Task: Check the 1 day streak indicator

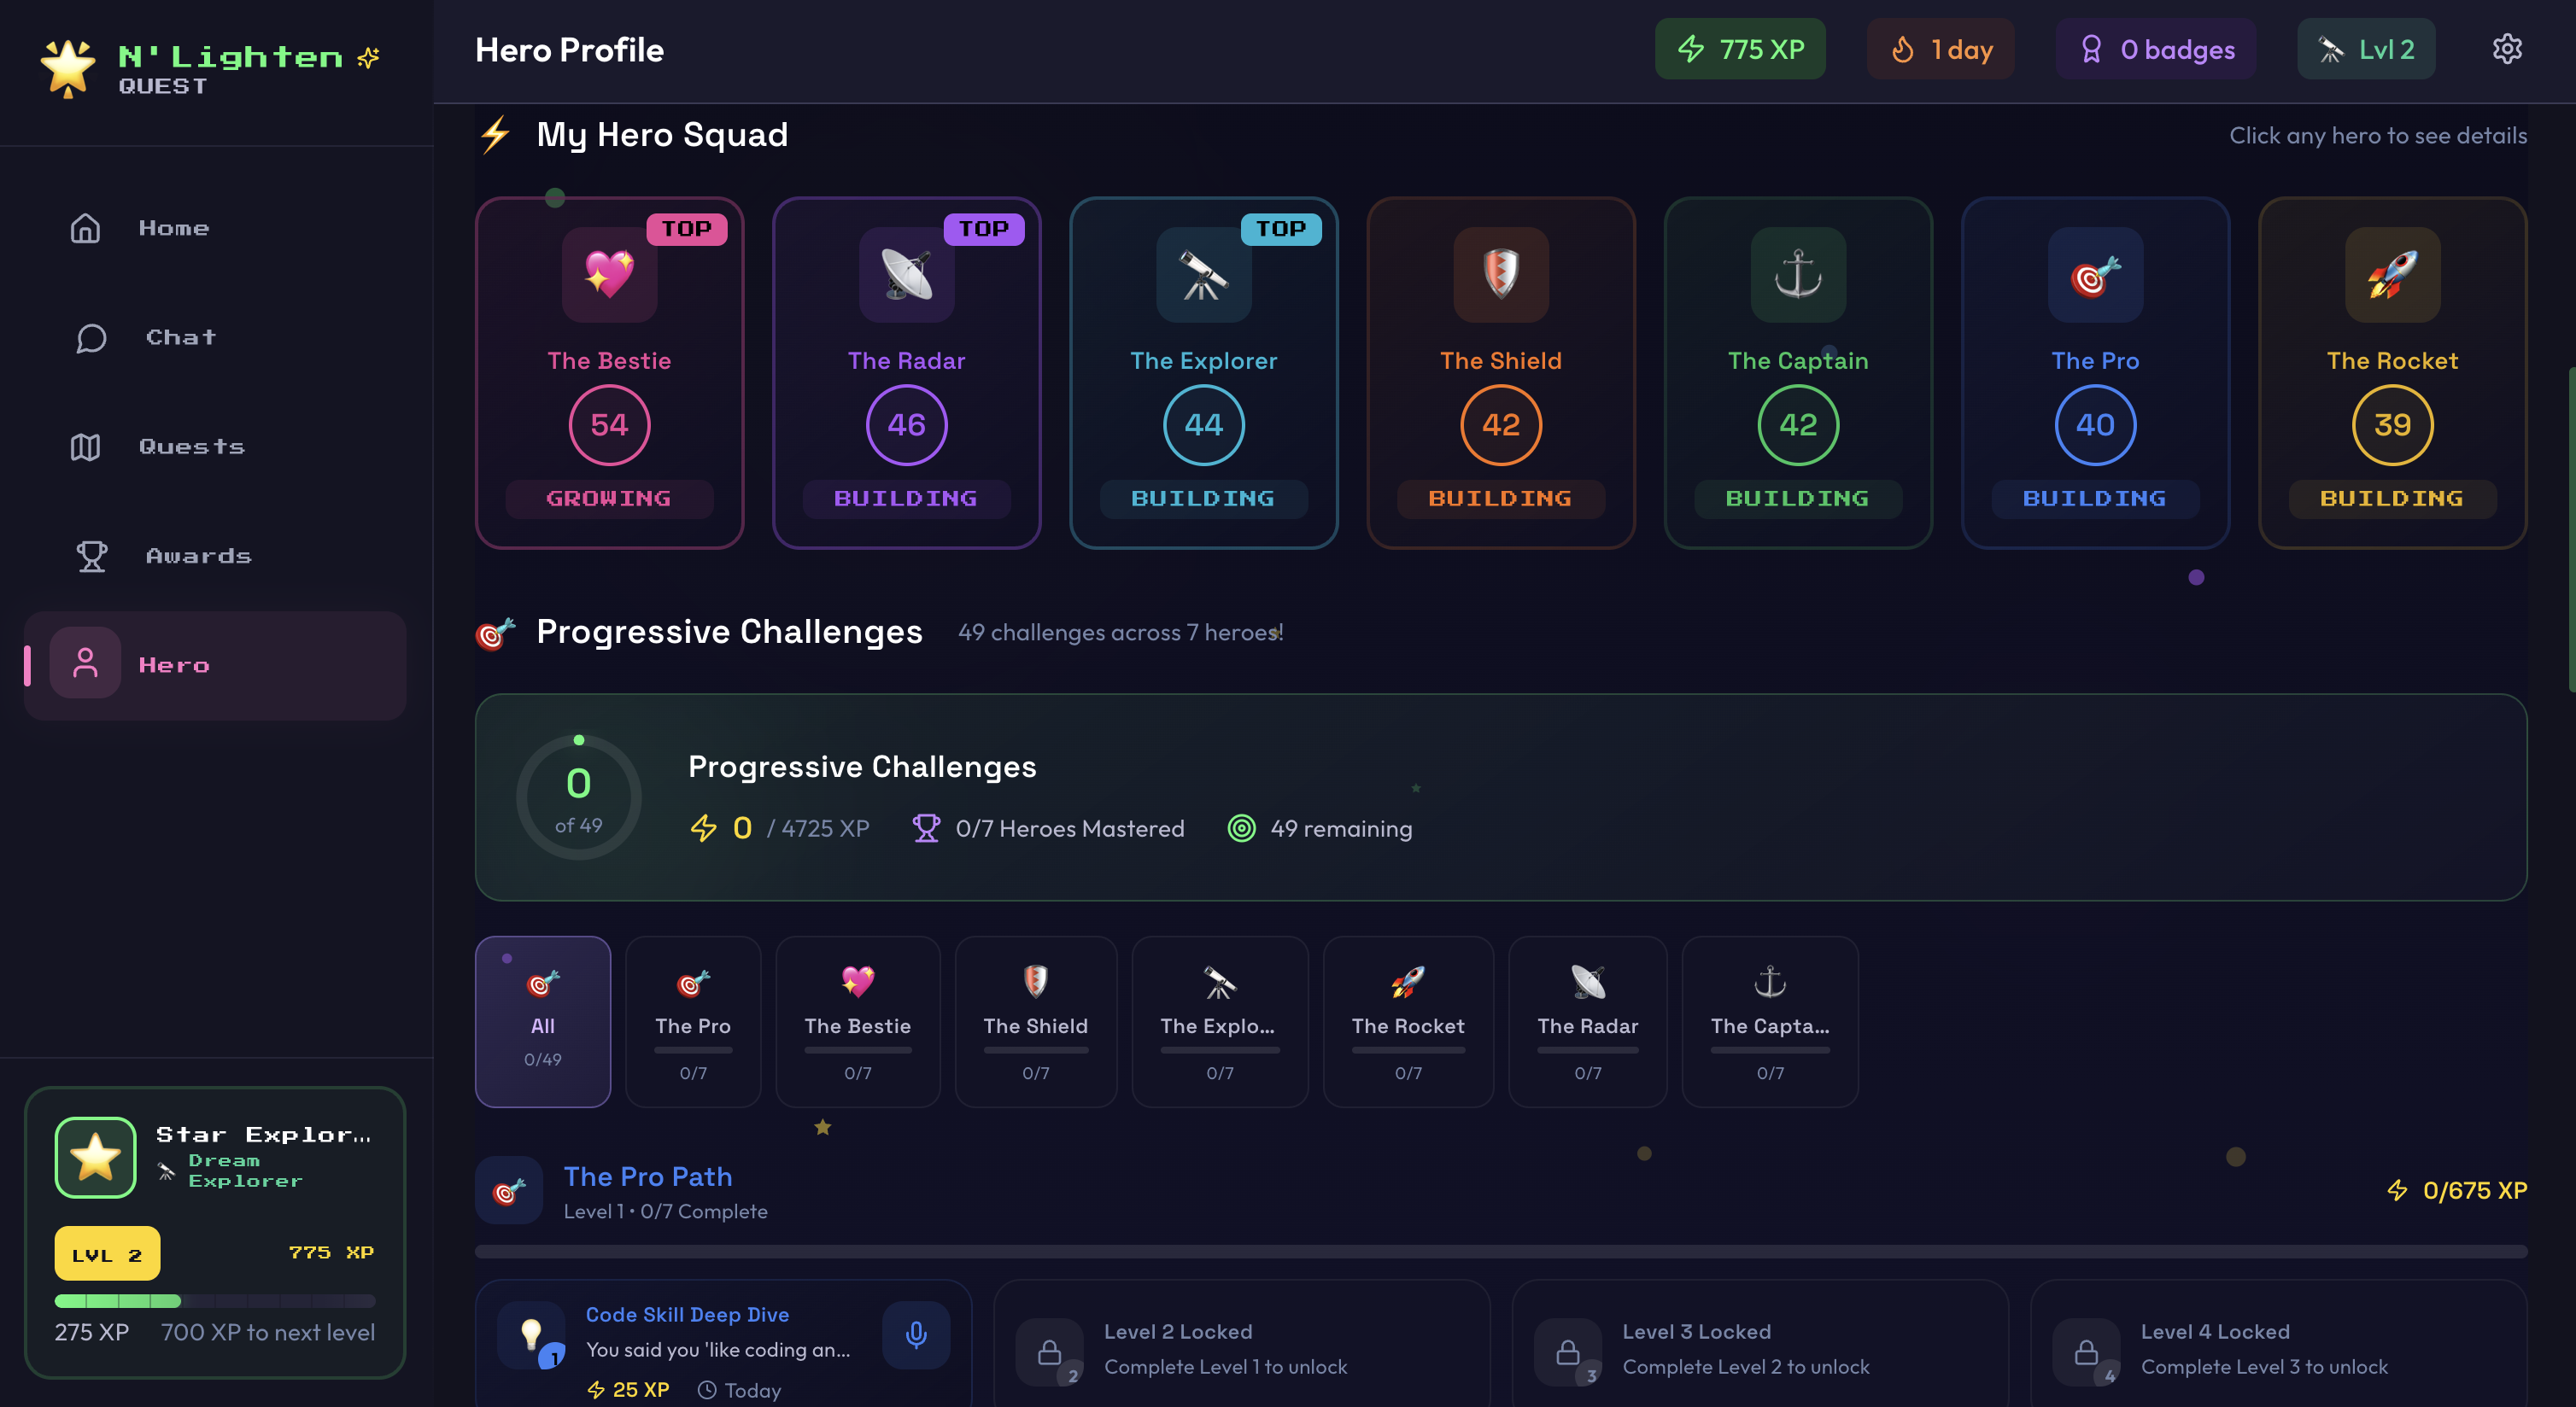Action: (x=1940, y=48)
